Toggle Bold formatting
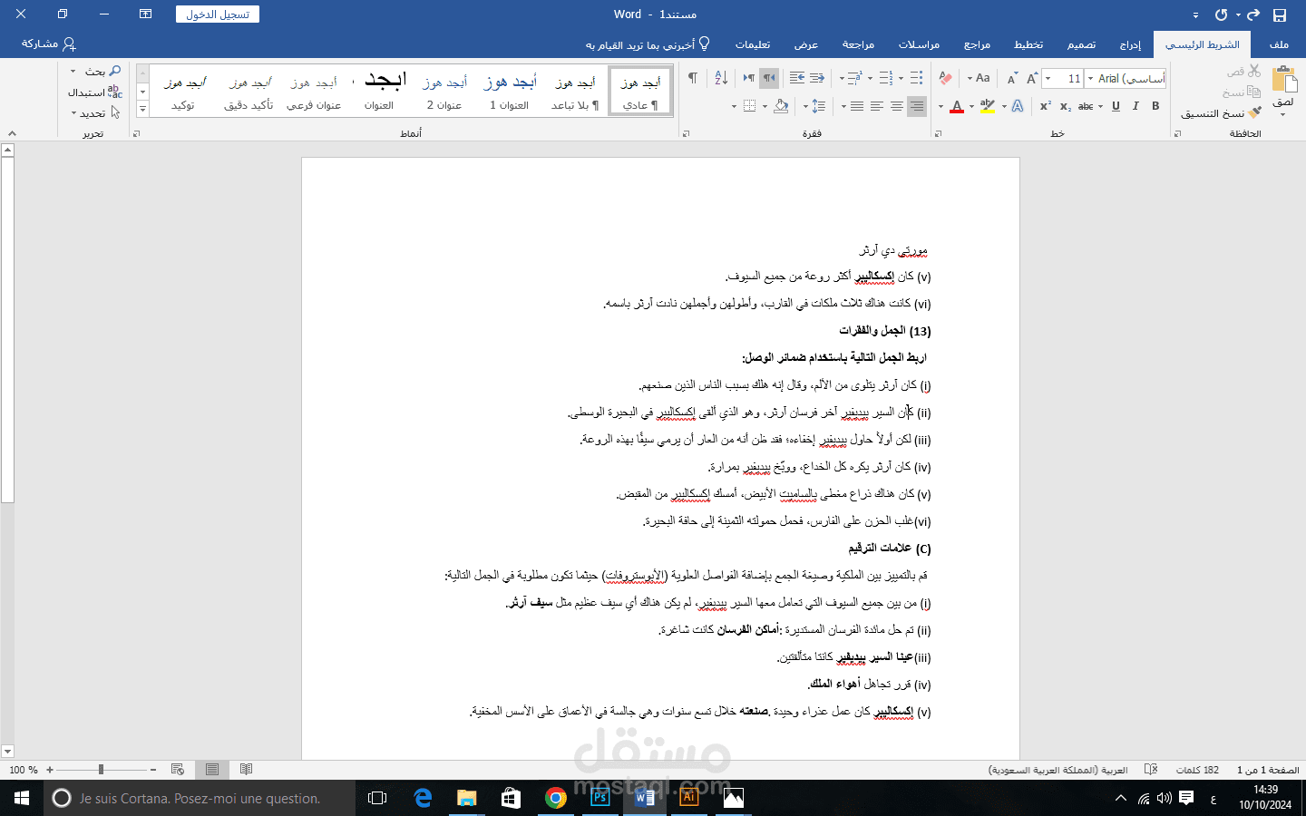This screenshot has height=816, width=1306. 1155,106
